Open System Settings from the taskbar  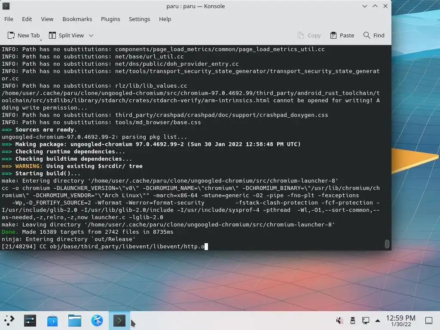coord(30,321)
